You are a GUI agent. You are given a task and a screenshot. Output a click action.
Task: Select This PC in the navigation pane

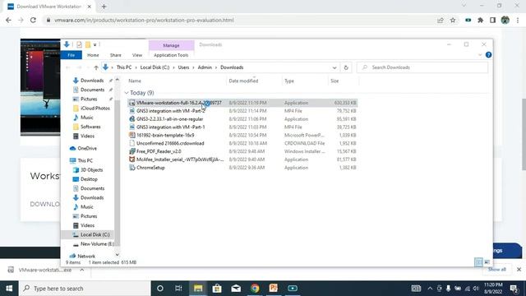(81, 161)
